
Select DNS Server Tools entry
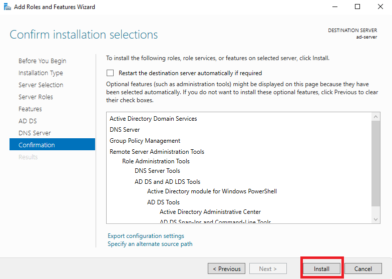tap(157, 171)
